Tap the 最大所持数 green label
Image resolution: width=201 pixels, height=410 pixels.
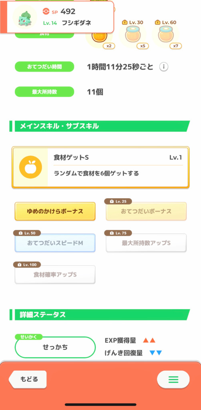coord(44,92)
